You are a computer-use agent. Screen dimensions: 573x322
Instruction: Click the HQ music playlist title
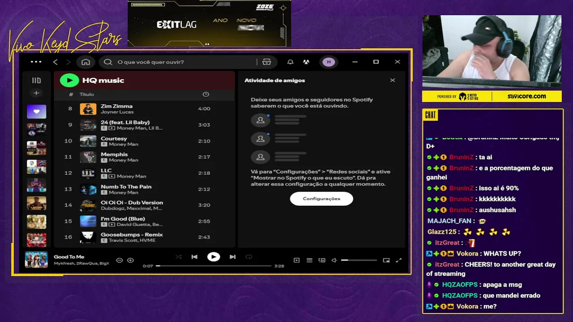coord(103,80)
